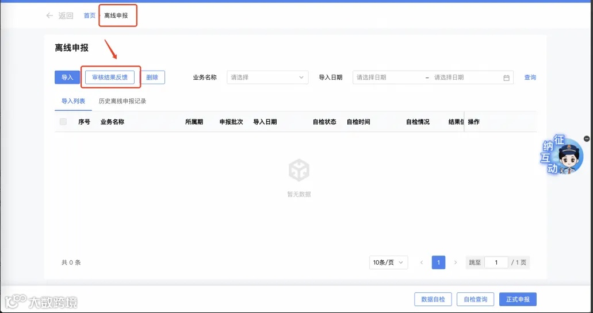The width and height of the screenshot is (593, 313).
Task: Open the 首页 breadcrumb link
Action: click(90, 16)
